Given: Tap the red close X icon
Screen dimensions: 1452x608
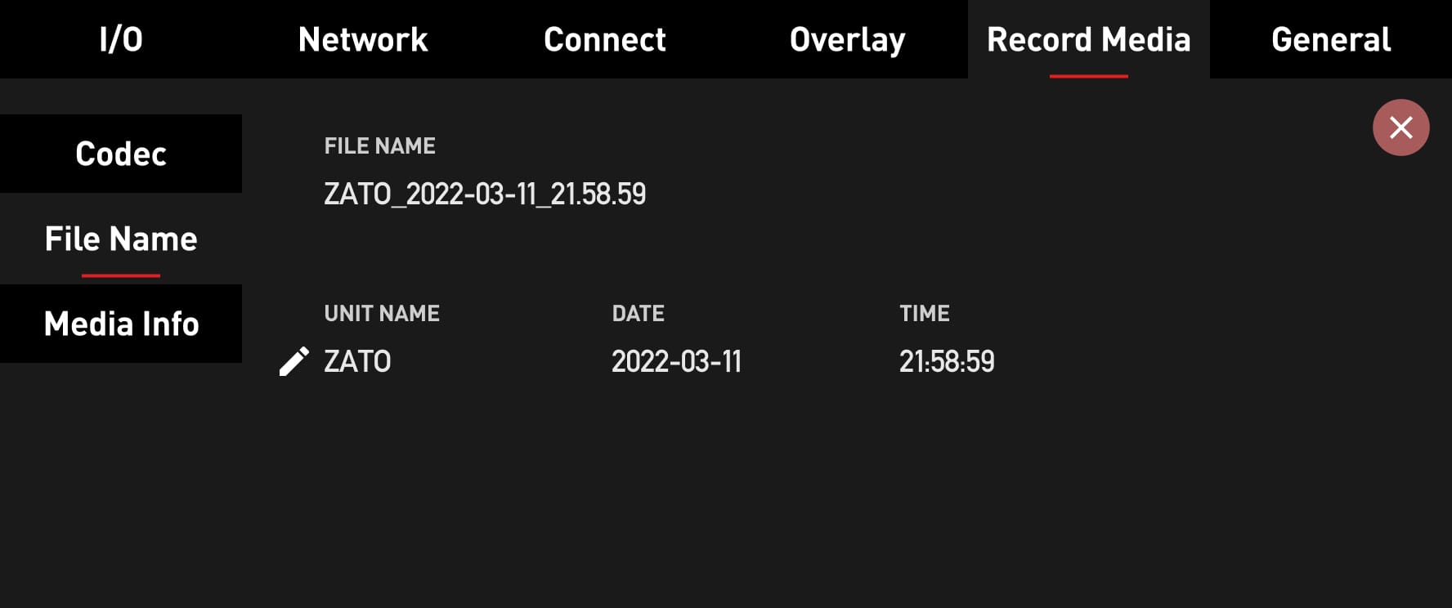Looking at the screenshot, I should (x=1400, y=127).
